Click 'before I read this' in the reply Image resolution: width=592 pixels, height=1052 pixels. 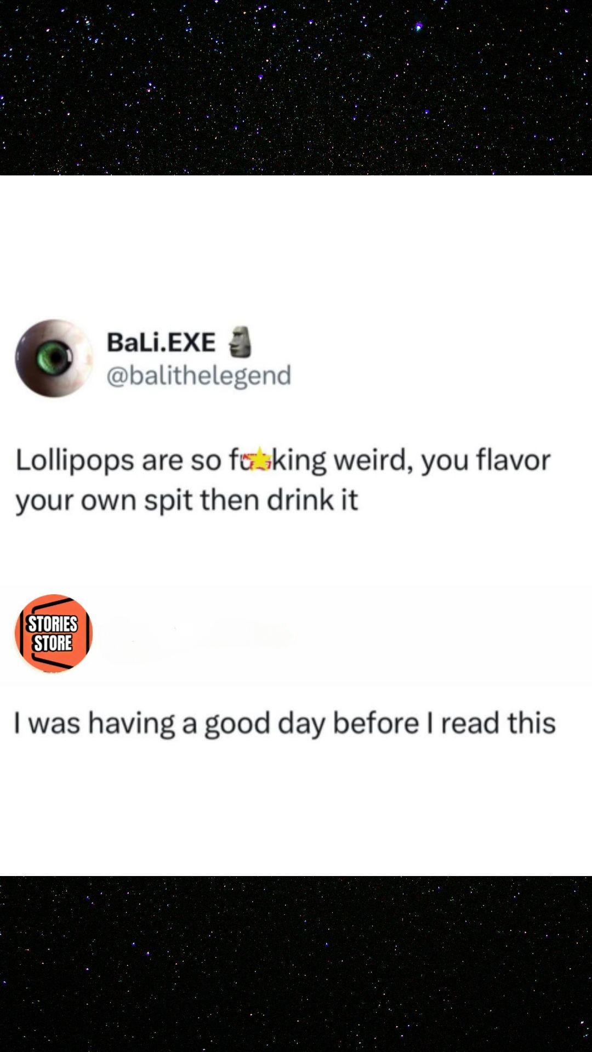coord(444,723)
